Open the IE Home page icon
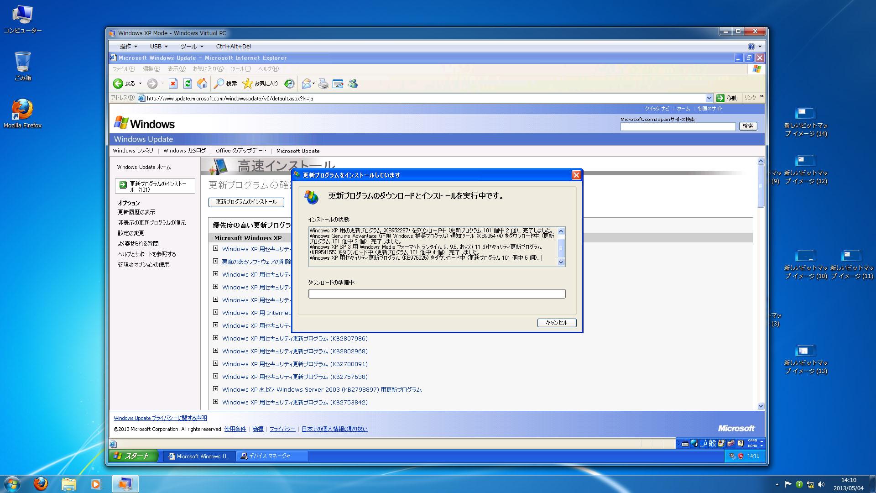Screen dimensions: 876x493 [x=202, y=84]
